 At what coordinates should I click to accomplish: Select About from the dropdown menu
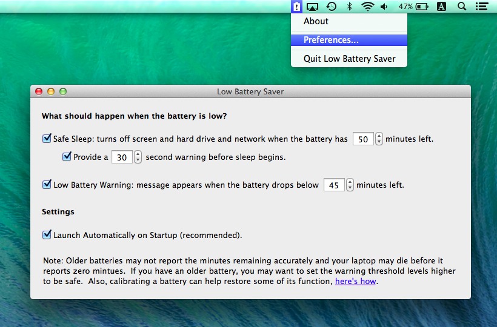coord(349,21)
